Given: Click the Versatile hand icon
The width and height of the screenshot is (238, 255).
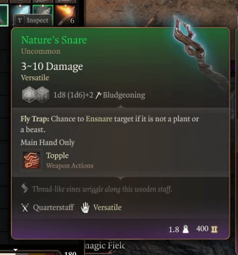Looking at the screenshot, I should coord(85,207).
